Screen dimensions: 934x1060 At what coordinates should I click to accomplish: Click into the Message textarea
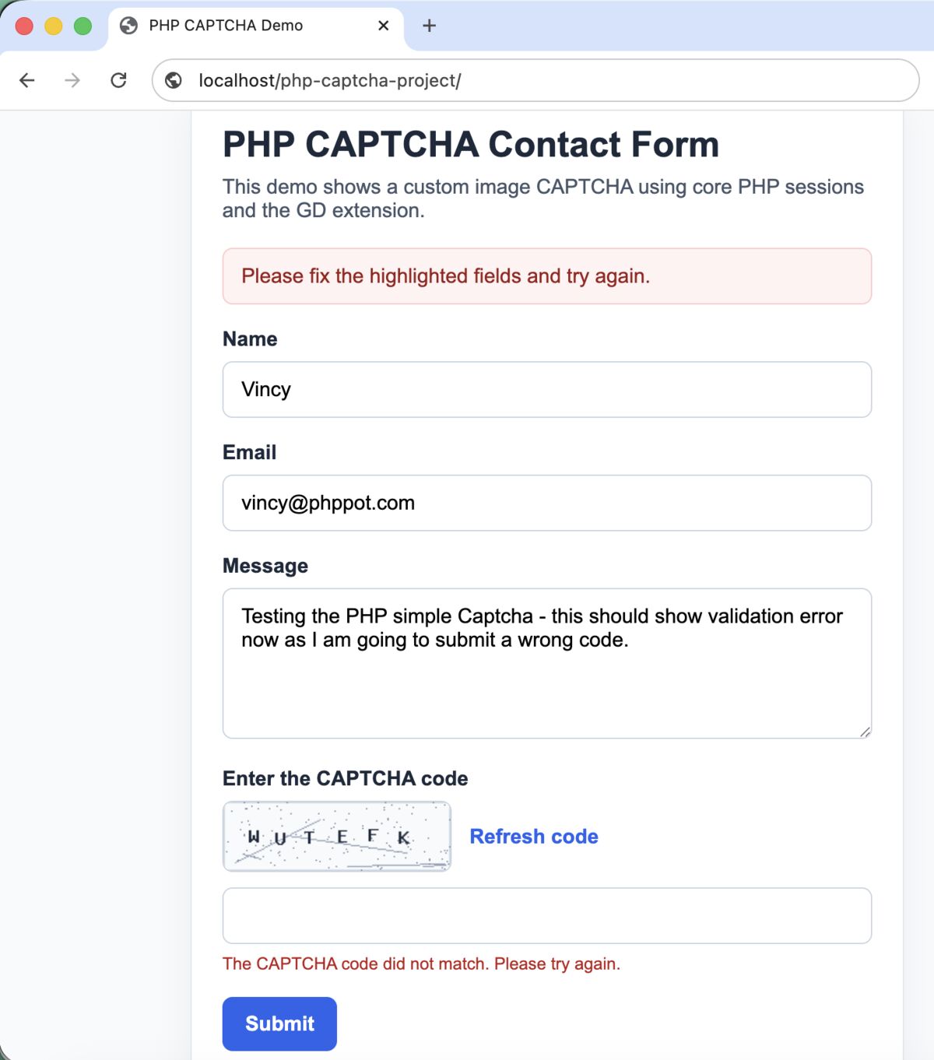tap(547, 663)
